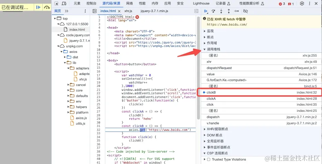The image size is (322, 164).
Task: Open DevTools more options kebab menu
Action: (310, 3)
